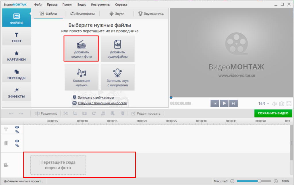Viewport: 294px width, 185px height.
Task: Toggle overlay track visibility eye
Action: (17, 141)
